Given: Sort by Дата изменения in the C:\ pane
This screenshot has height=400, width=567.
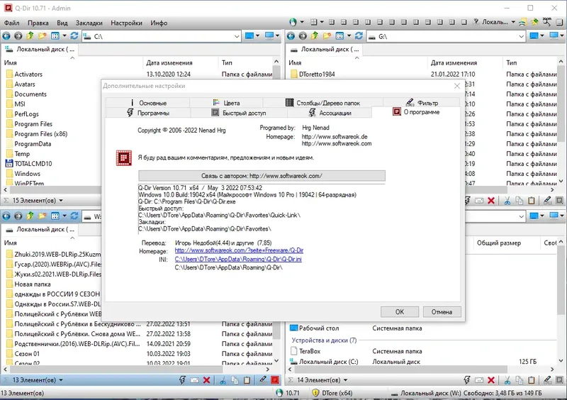Looking at the screenshot, I should (x=169, y=62).
